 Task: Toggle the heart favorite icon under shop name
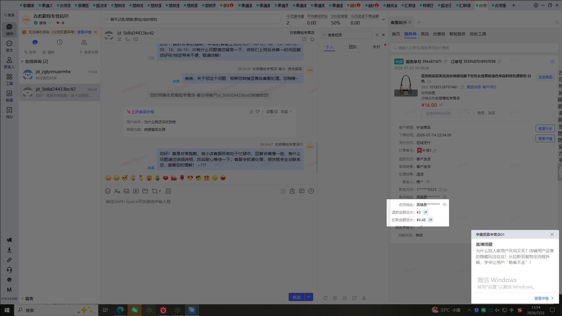[58, 23]
